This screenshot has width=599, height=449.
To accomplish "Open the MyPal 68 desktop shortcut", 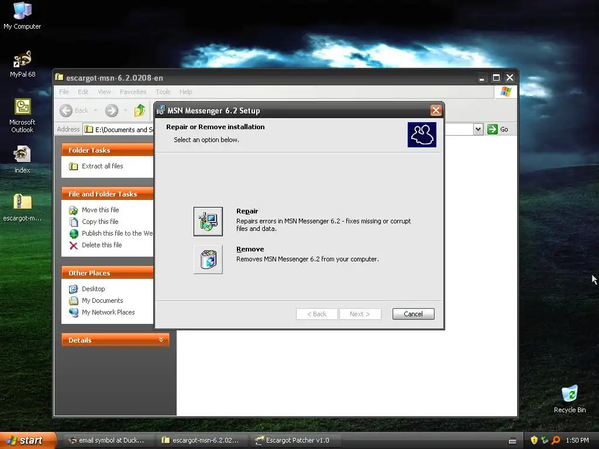I will [23, 64].
